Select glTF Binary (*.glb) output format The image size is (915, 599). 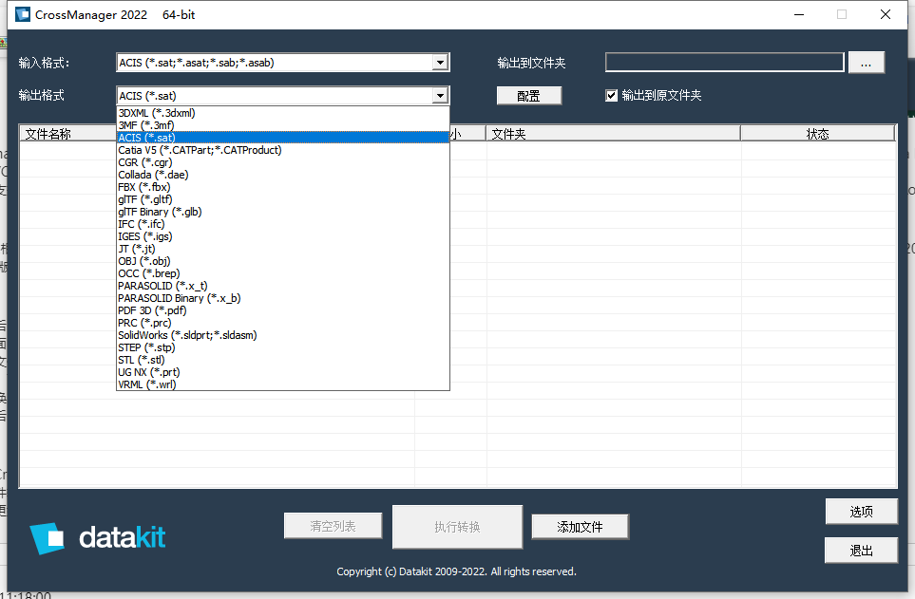coord(283,212)
